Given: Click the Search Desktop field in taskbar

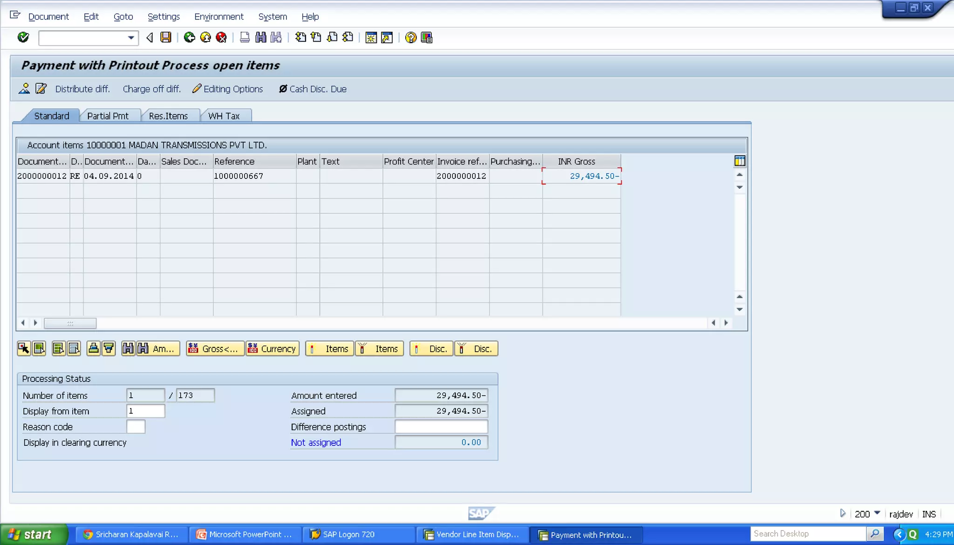Looking at the screenshot, I should click(808, 534).
